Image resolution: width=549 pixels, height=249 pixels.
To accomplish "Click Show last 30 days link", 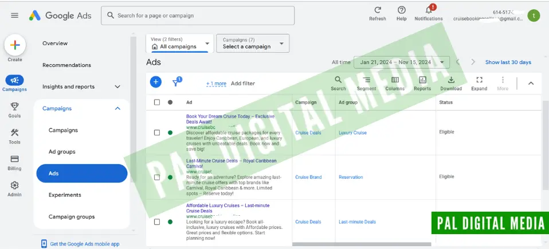I will pos(508,62).
